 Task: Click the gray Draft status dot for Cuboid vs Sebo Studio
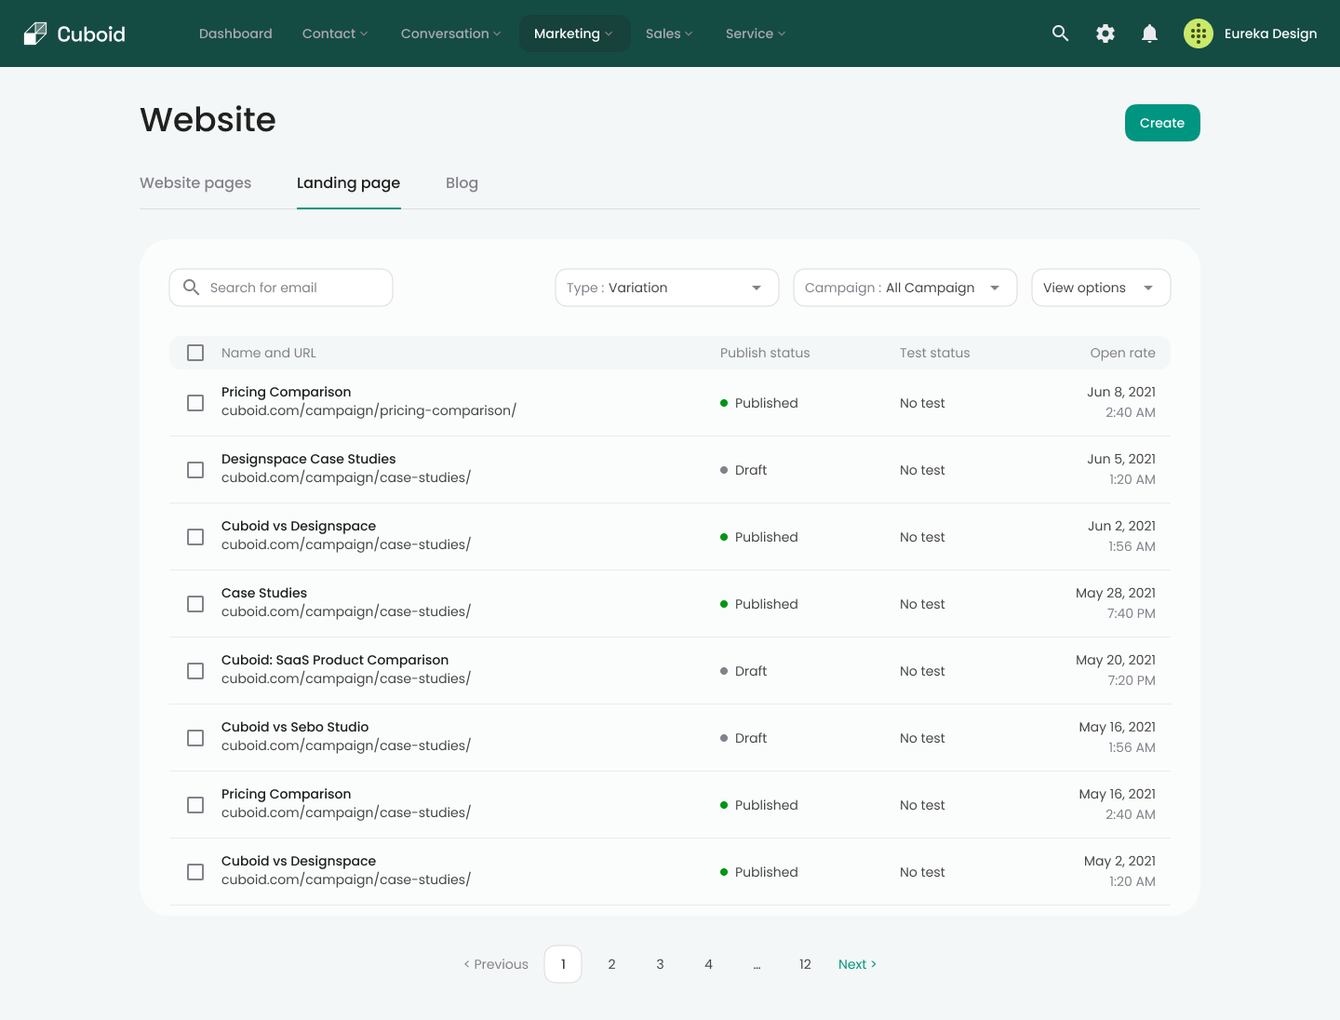point(725,738)
